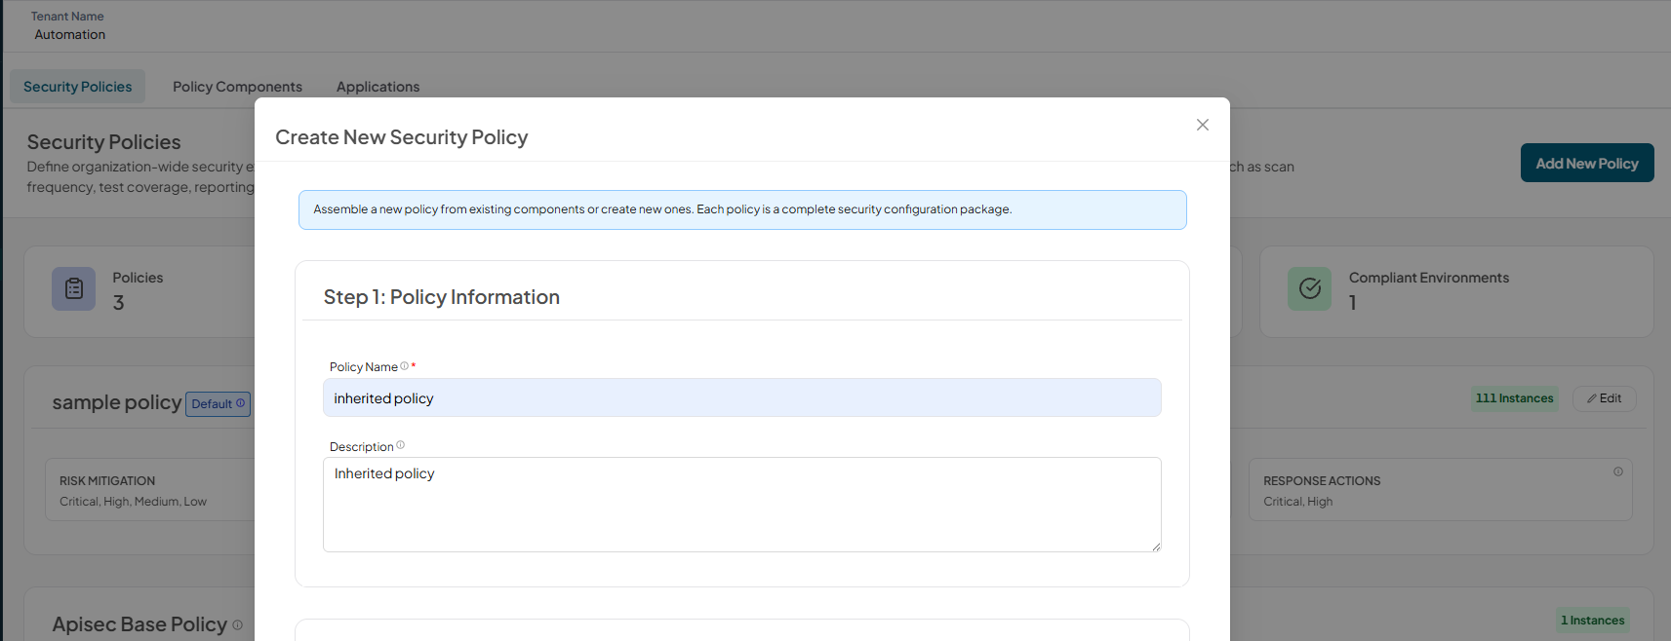Click the Automation tenant name
Viewport: 1671px width, 641px height.
click(70, 34)
